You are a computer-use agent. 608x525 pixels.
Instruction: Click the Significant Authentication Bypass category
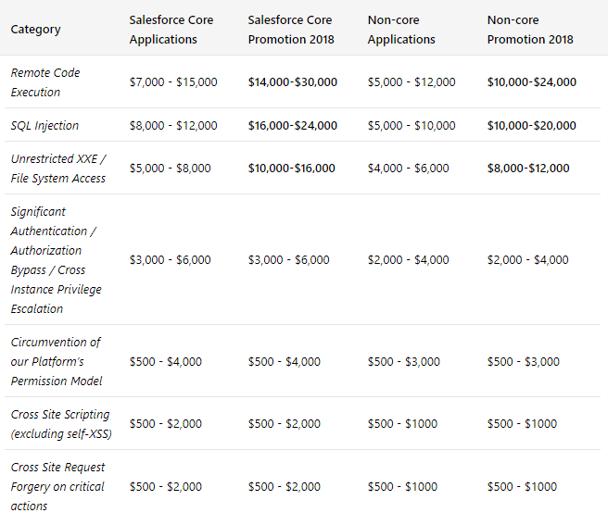click(x=57, y=260)
